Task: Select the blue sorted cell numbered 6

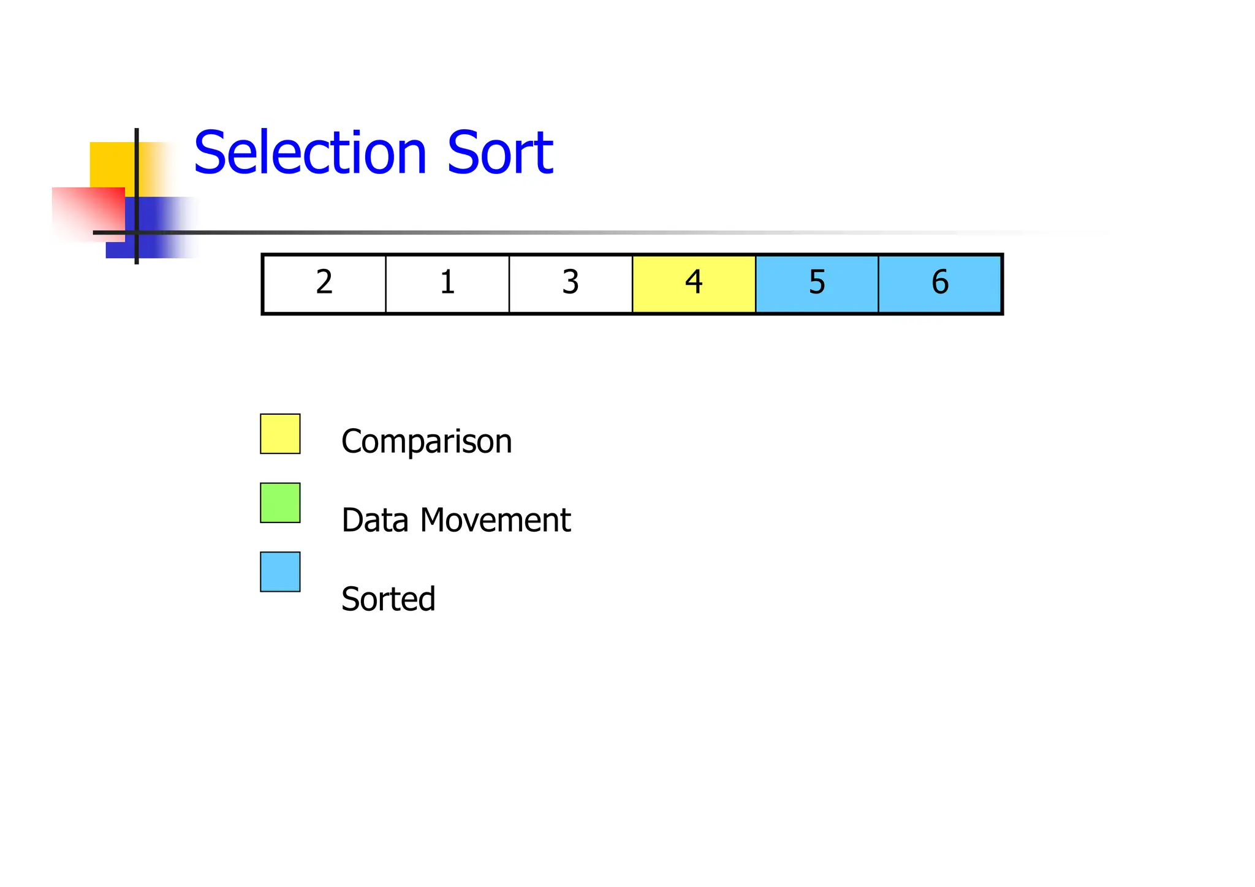Action: 940,284
